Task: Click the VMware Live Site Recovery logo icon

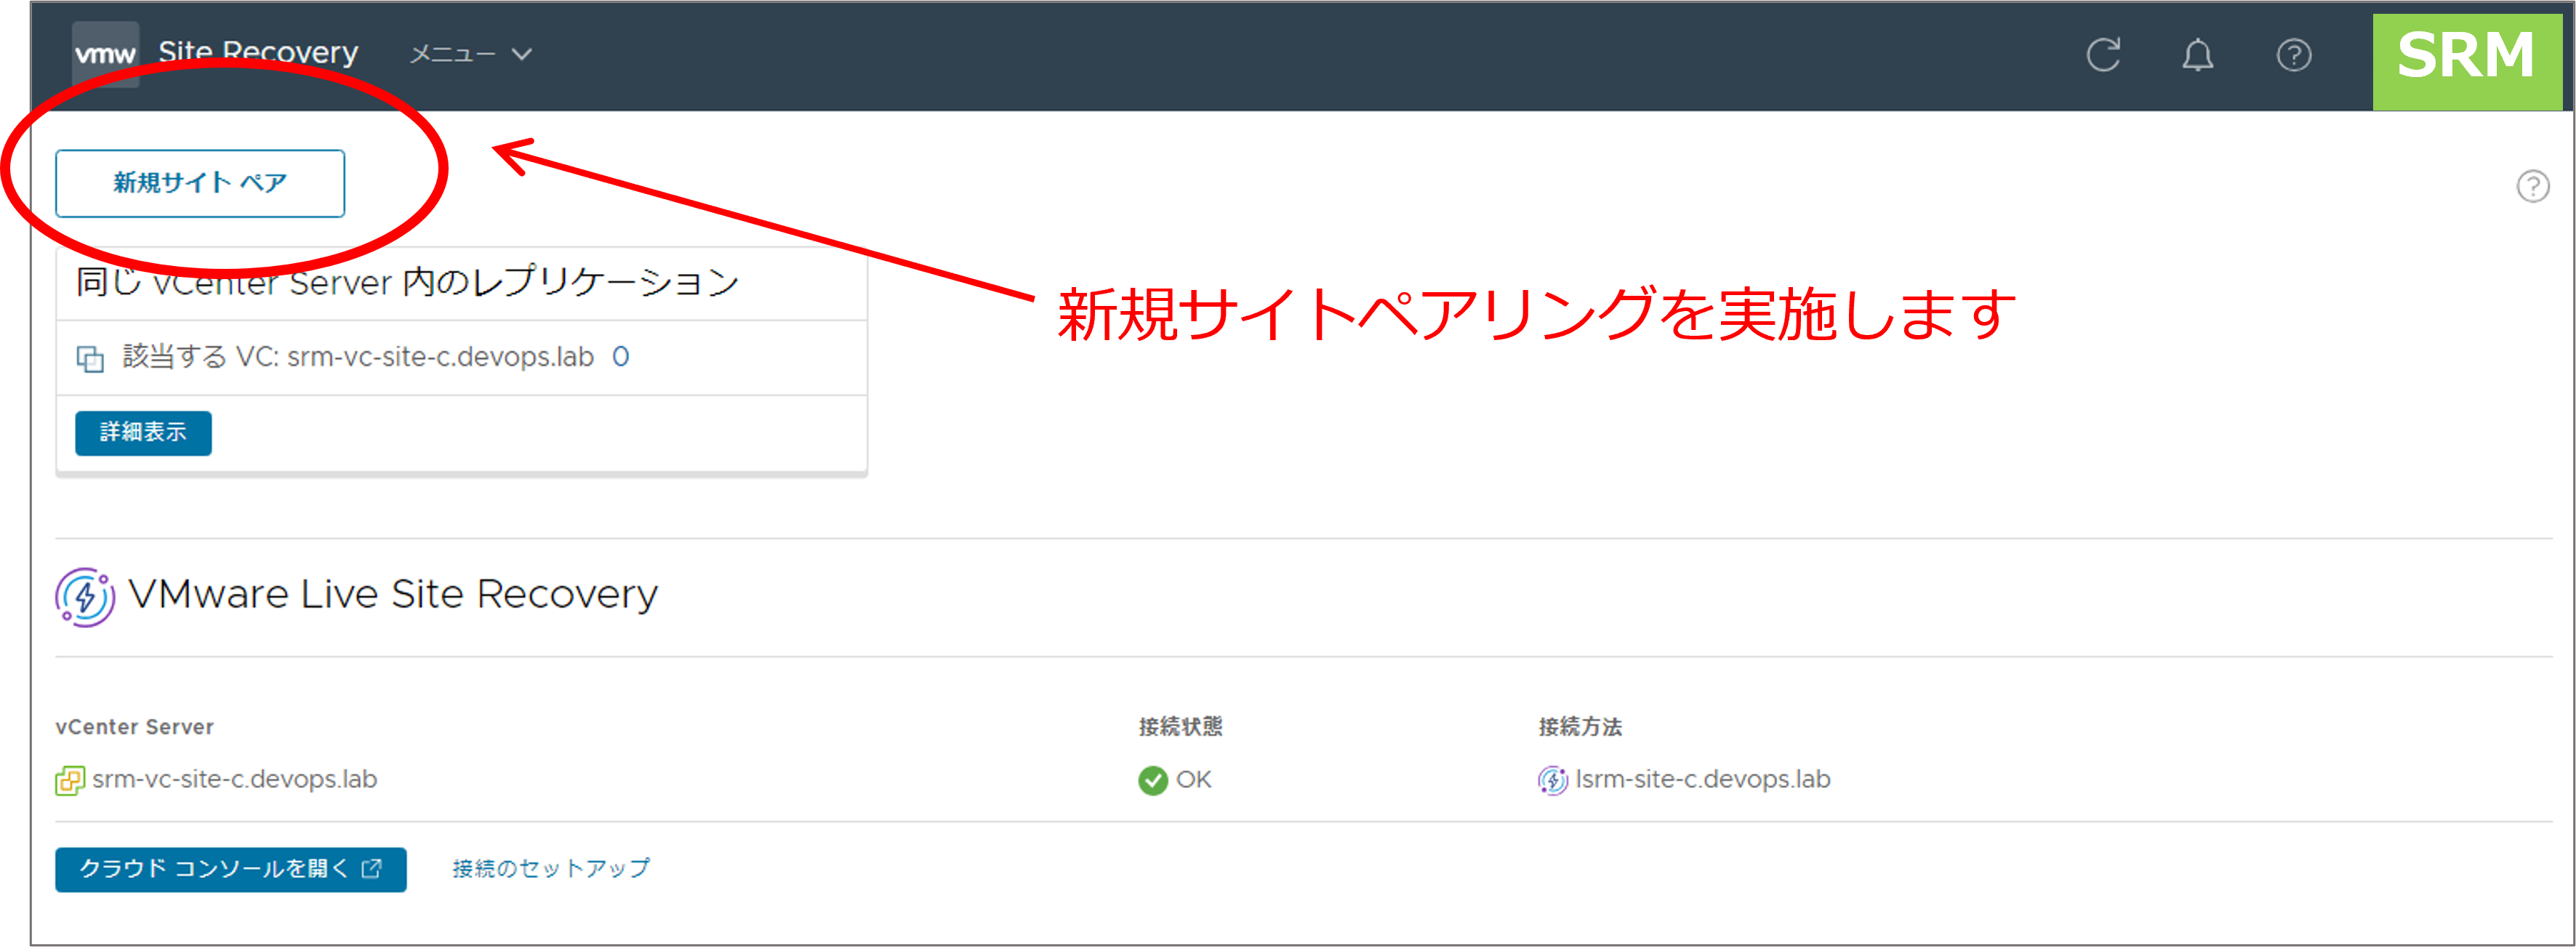Action: tap(85, 597)
